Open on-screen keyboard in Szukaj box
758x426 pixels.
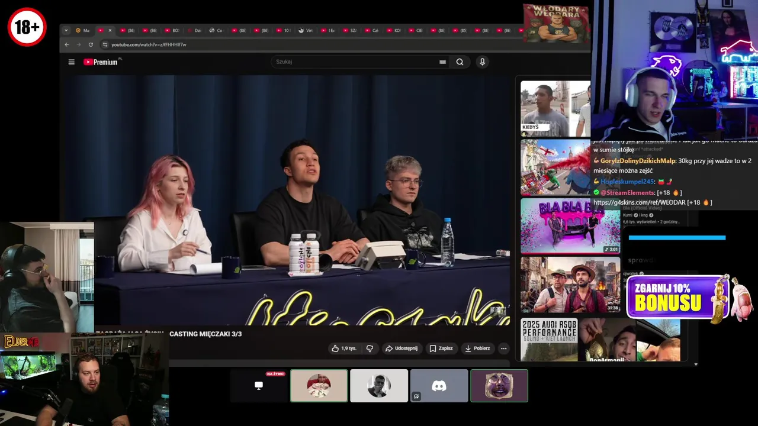442,62
